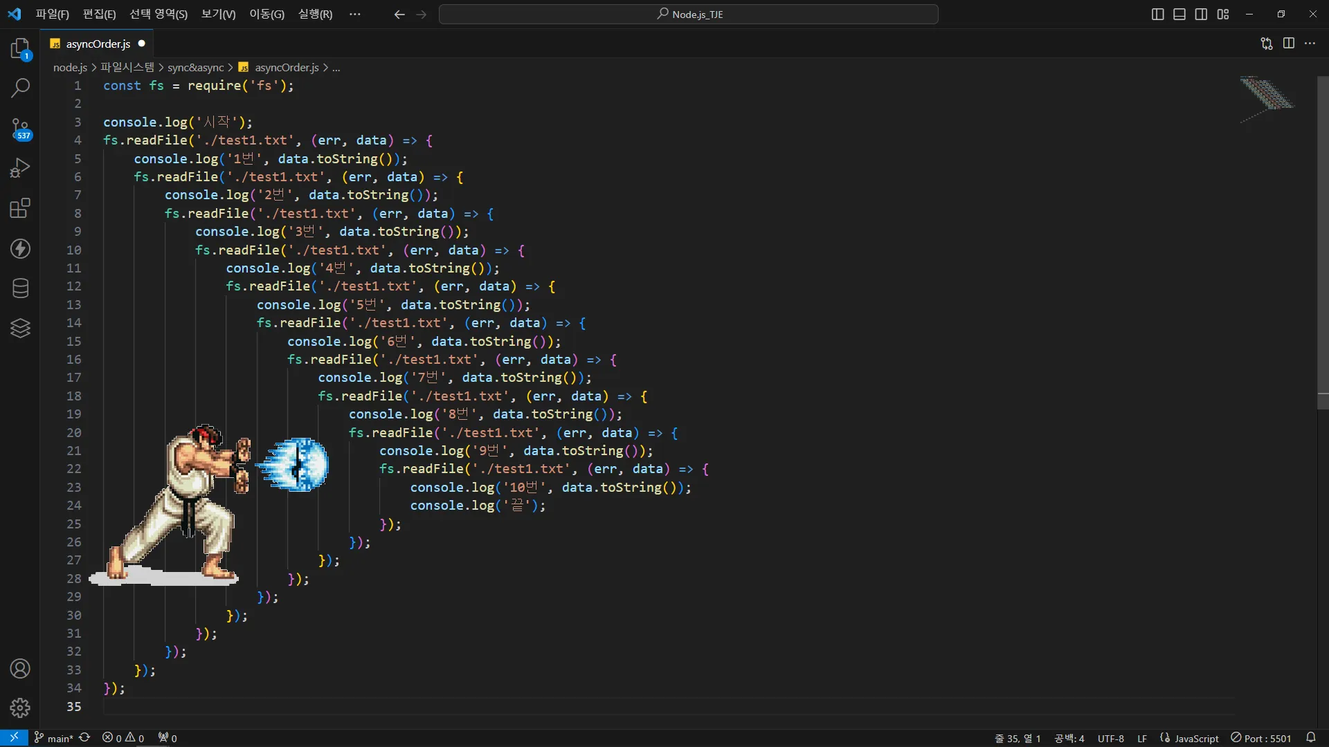Image resolution: width=1329 pixels, height=747 pixels.
Task: Open the Run and Debug view
Action: coord(20,168)
